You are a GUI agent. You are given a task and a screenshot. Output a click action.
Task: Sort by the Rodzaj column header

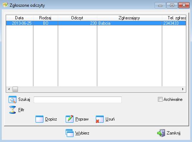[x=46, y=18]
